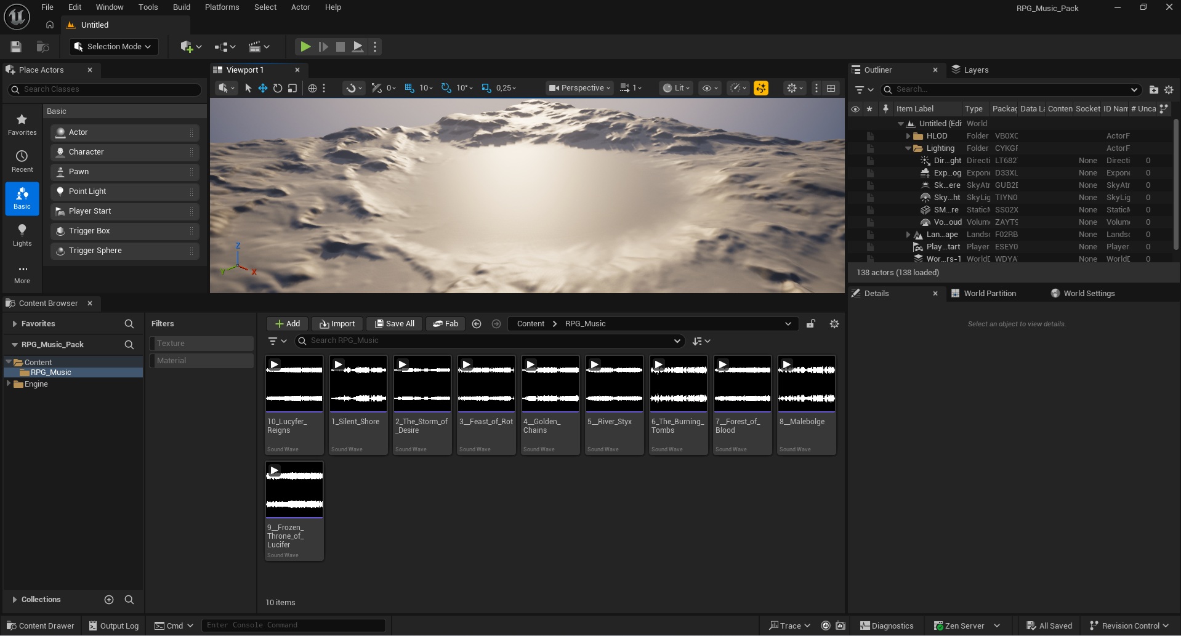Select the Trigger Sphere actor entry
Screen dimensions: 1181x636
125,251
